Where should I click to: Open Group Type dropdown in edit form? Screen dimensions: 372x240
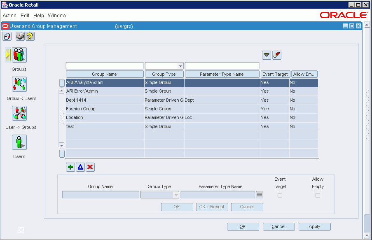tap(176, 195)
